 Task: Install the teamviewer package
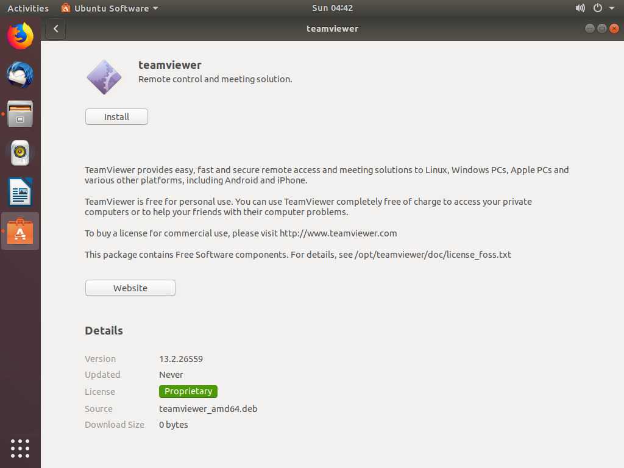click(x=116, y=117)
